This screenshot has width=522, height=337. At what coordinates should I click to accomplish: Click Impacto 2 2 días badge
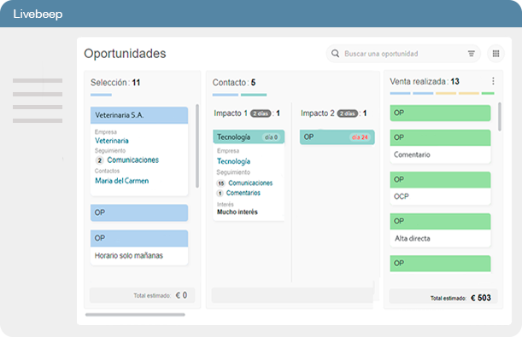pyautogui.click(x=347, y=113)
